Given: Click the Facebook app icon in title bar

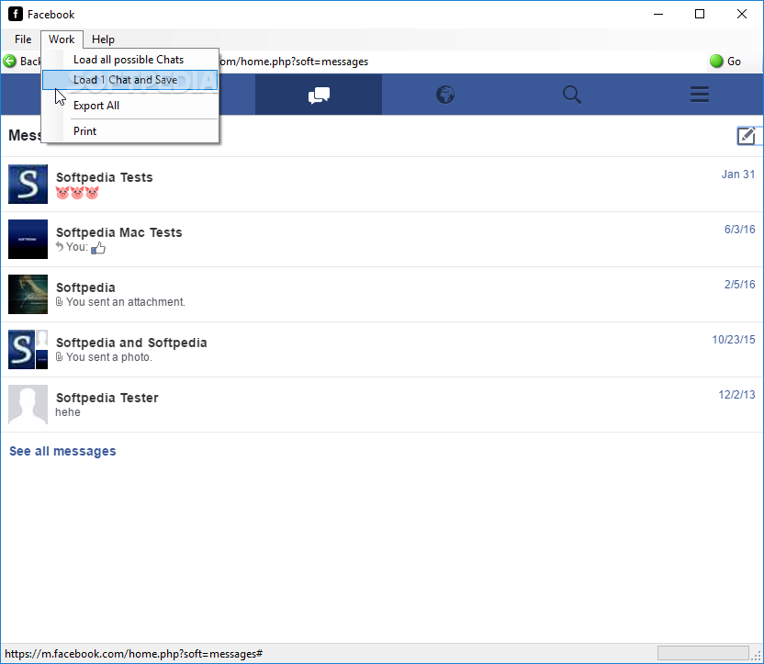Looking at the screenshot, I should pyautogui.click(x=15, y=14).
